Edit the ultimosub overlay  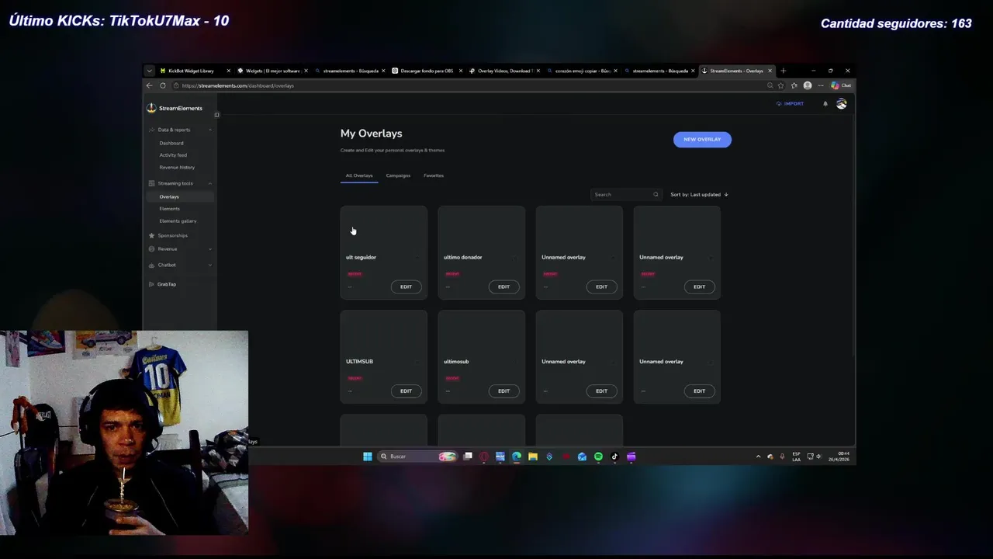503,391
